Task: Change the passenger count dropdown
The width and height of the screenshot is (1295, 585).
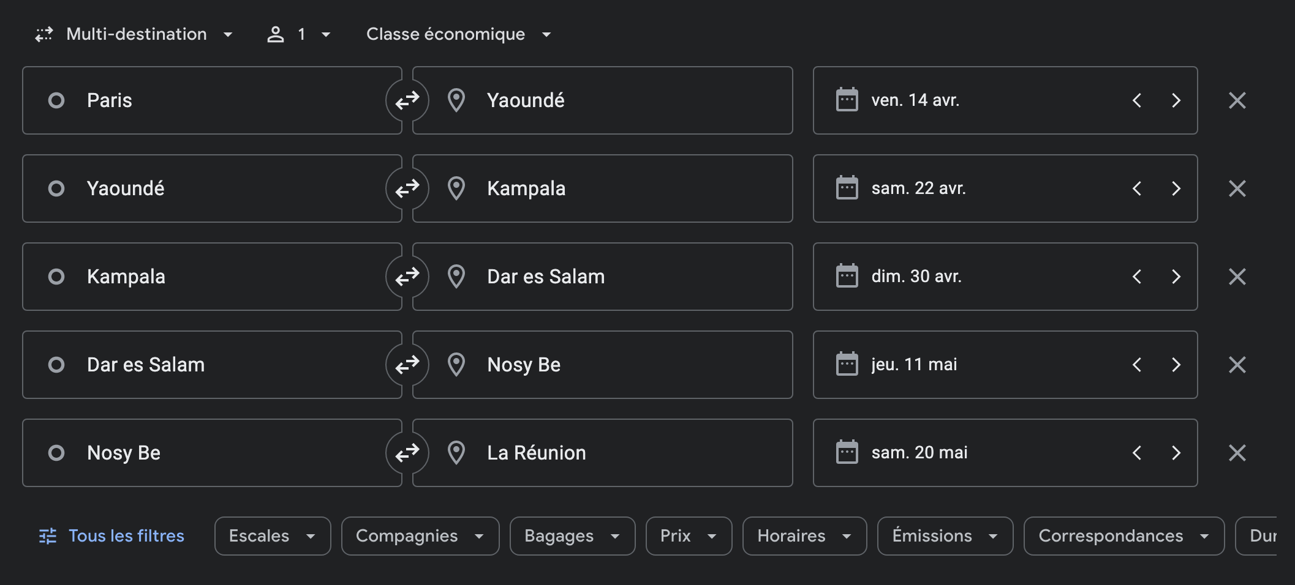Action: [299, 34]
